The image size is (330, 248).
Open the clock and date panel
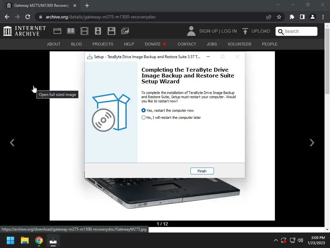tap(316, 240)
